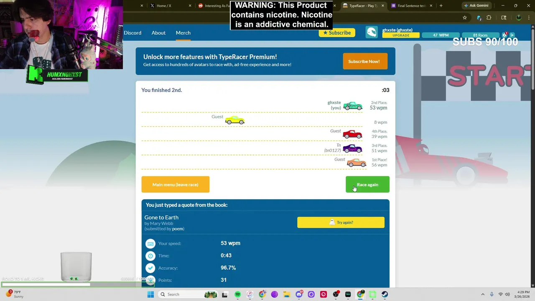Click the 47 WPM stat pill
Viewport: 535px width, 301px height.
click(x=441, y=35)
